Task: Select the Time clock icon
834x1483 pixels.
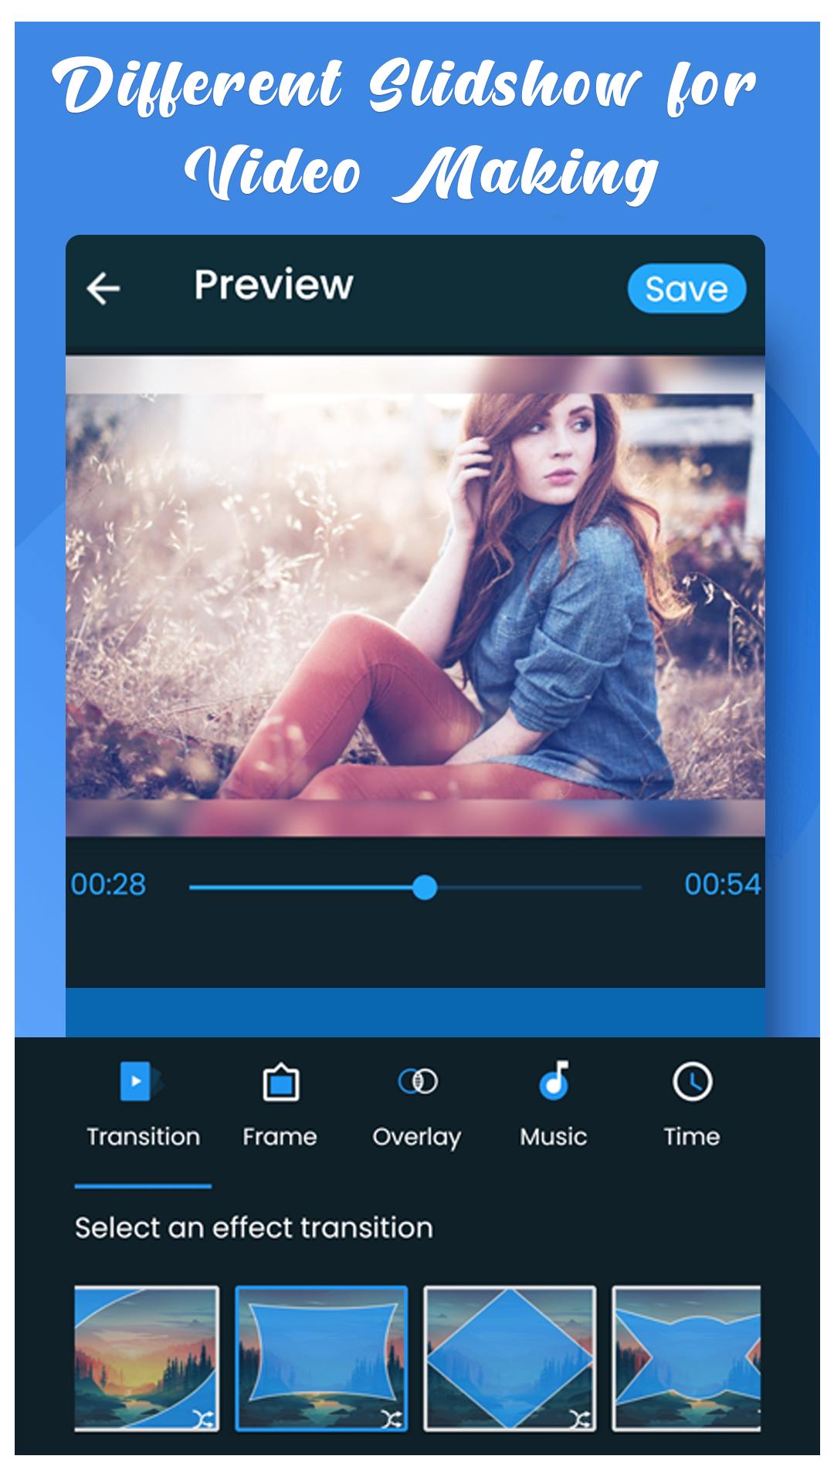Action: coord(692,1081)
